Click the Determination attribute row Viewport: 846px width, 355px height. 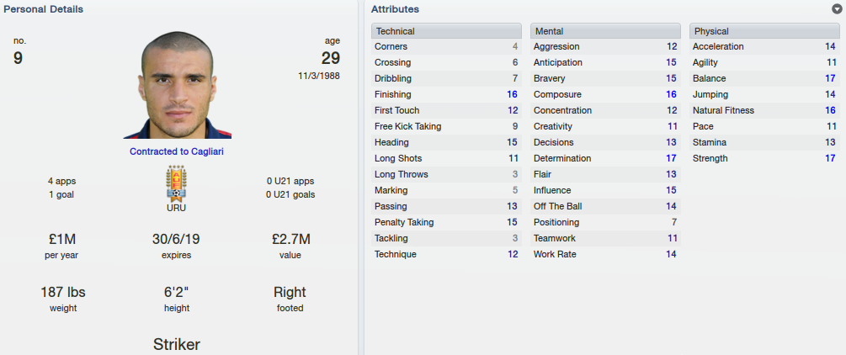click(x=605, y=159)
